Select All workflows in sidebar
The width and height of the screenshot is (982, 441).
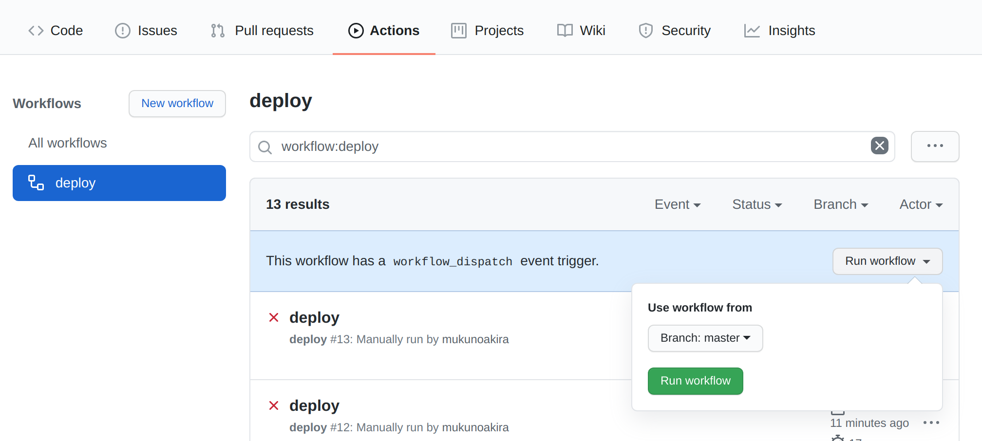click(x=68, y=143)
